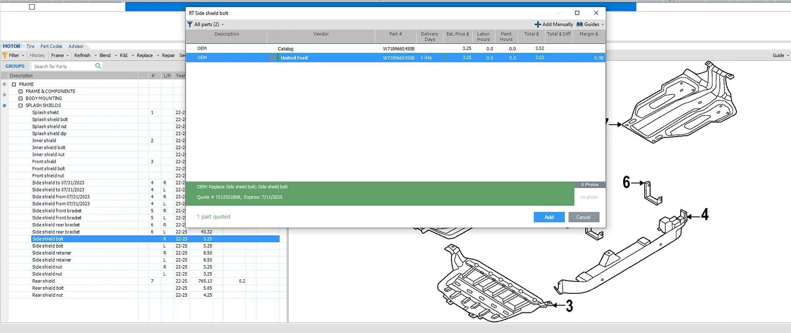This screenshot has height=333, width=791.
Task: Open the Advisor tab
Action: pos(76,46)
